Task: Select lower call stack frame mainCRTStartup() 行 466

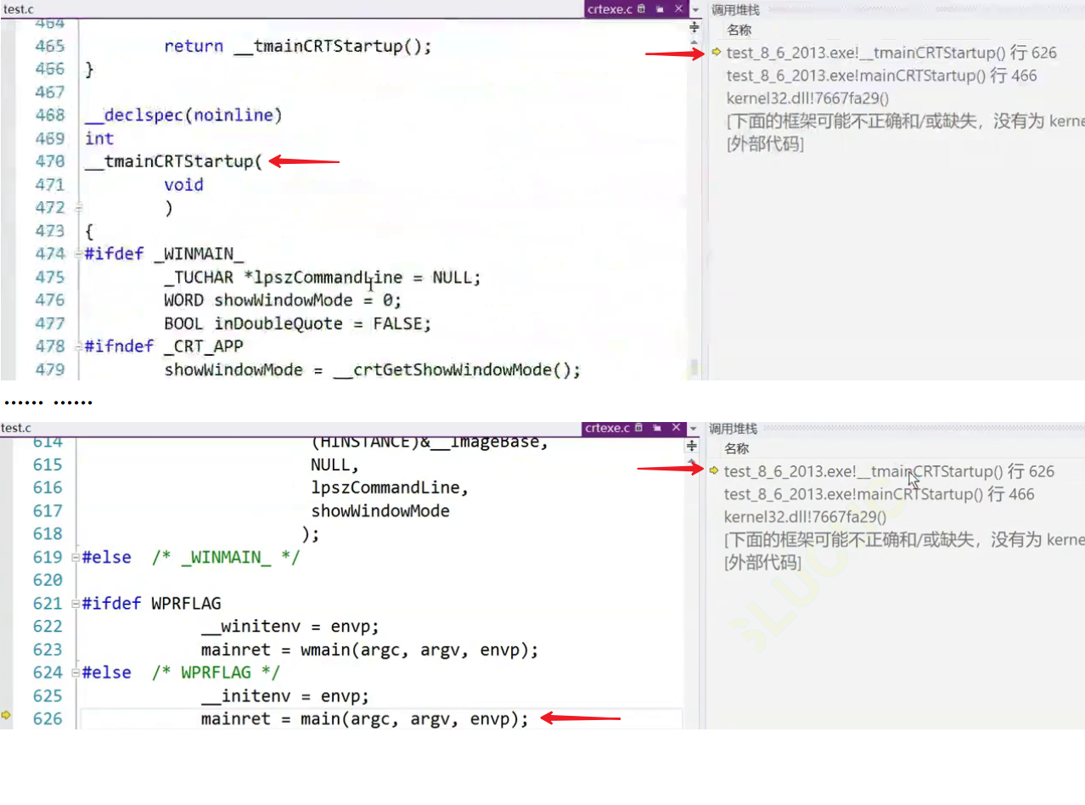Action: tap(880, 494)
